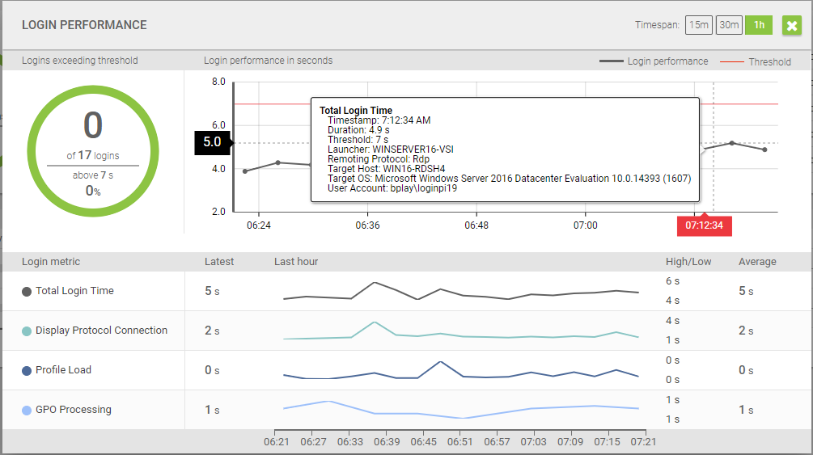Click the 07:21 tick label on bottom timeline
Screen dimensions: 813x455
tap(643, 442)
